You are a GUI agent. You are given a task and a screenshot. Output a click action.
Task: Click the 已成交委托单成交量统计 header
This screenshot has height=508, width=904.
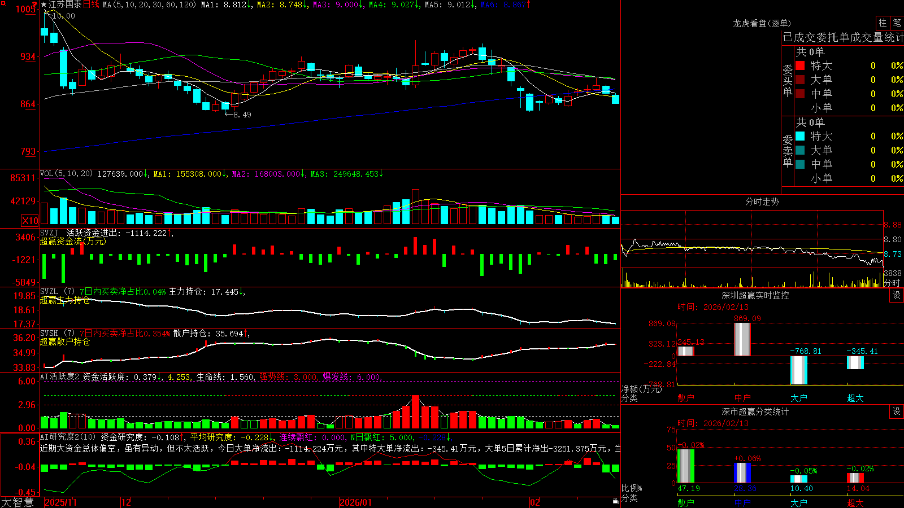[x=843, y=37]
